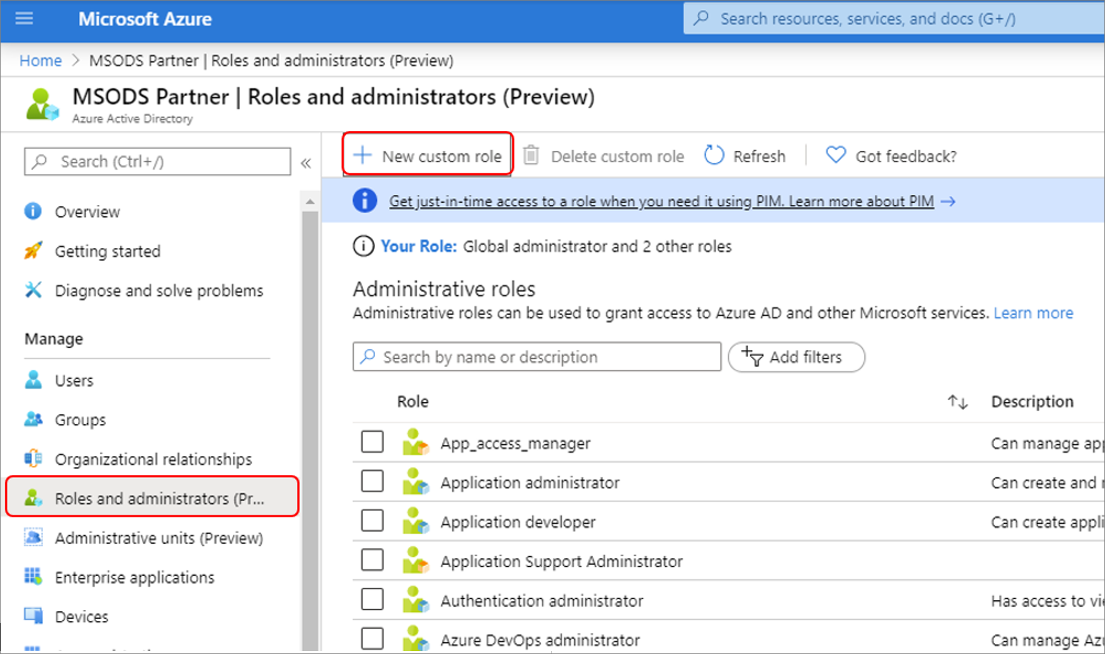Click the trash icon for Delete custom role
The image size is (1105, 654).
[x=531, y=155]
